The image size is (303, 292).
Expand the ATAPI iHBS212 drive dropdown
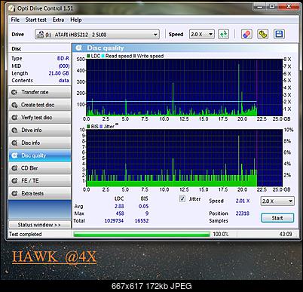[97, 35]
